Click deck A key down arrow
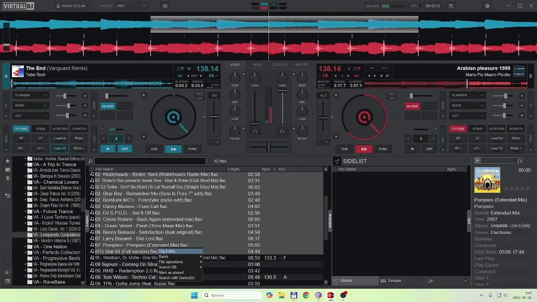This screenshot has height=302, width=537. click(187, 76)
